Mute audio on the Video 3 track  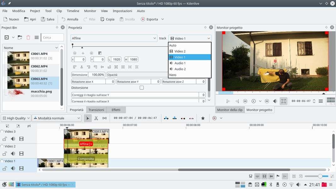click(13, 139)
